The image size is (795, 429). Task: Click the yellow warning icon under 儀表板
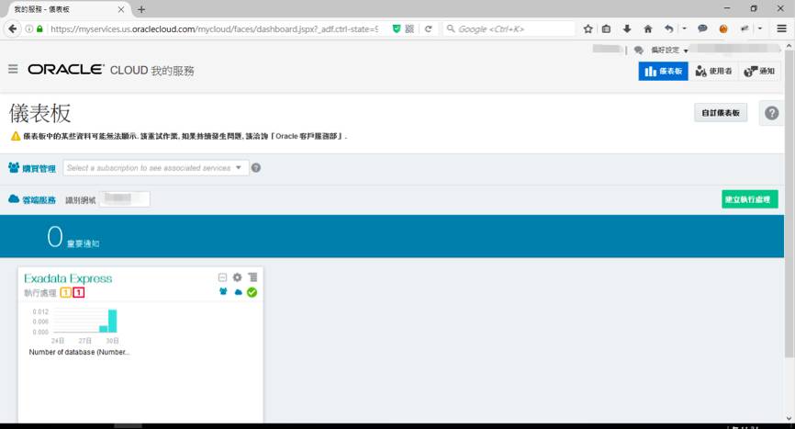click(16, 136)
